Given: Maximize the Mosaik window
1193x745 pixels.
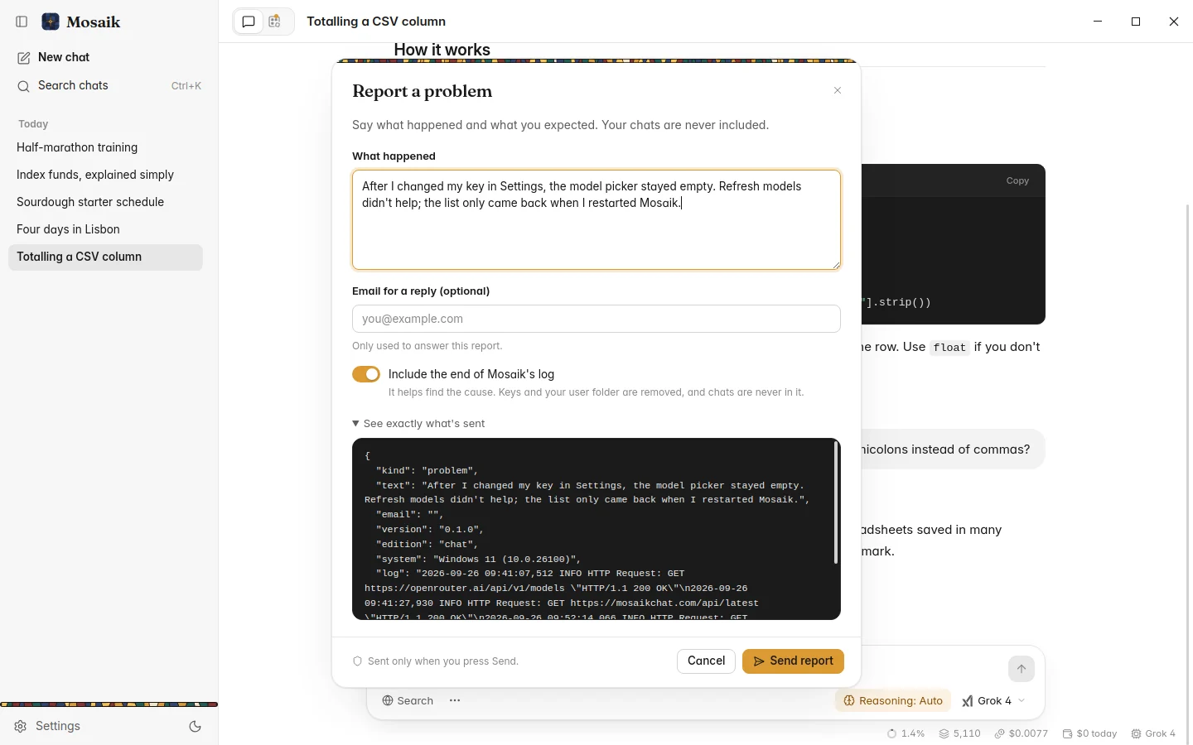Looking at the screenshot, I should coord(1136,22).
